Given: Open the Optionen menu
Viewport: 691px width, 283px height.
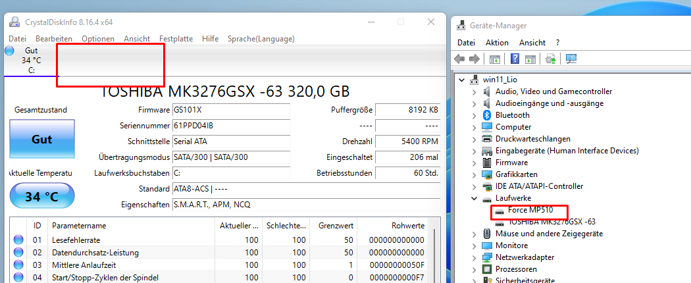Looking at the screenshot, I should click(98, 39).
